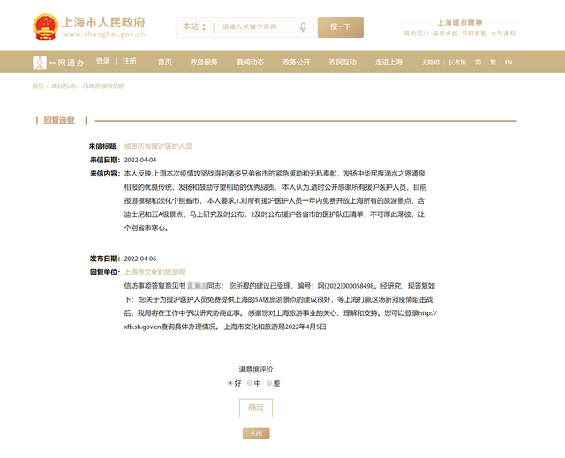Click the Shanghai government national emblem logo

44,26
